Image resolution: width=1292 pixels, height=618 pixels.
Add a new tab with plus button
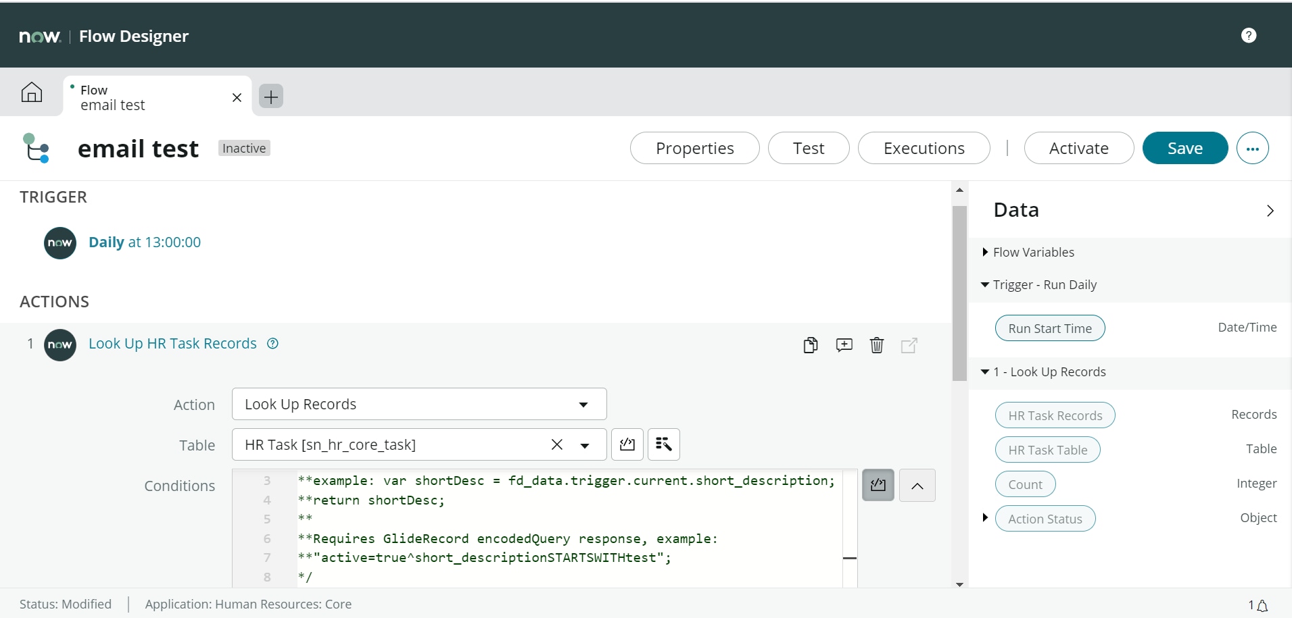pos(271,97)
